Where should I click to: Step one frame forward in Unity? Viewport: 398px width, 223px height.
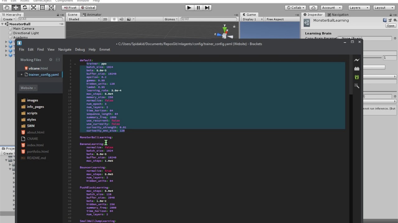point(207,7)
